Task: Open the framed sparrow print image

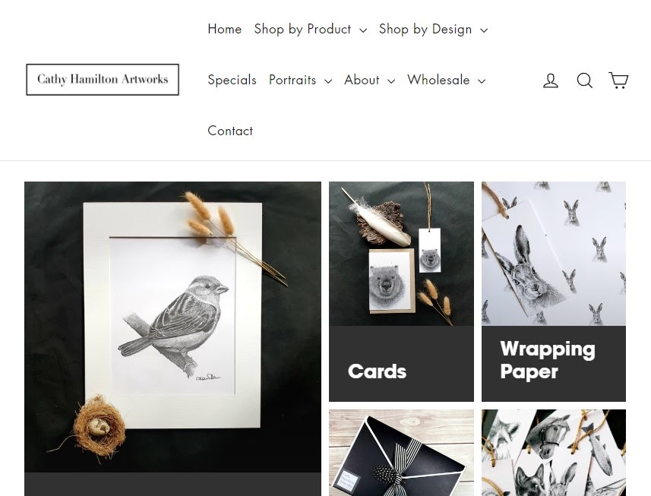Action: (x=172, y=327)
